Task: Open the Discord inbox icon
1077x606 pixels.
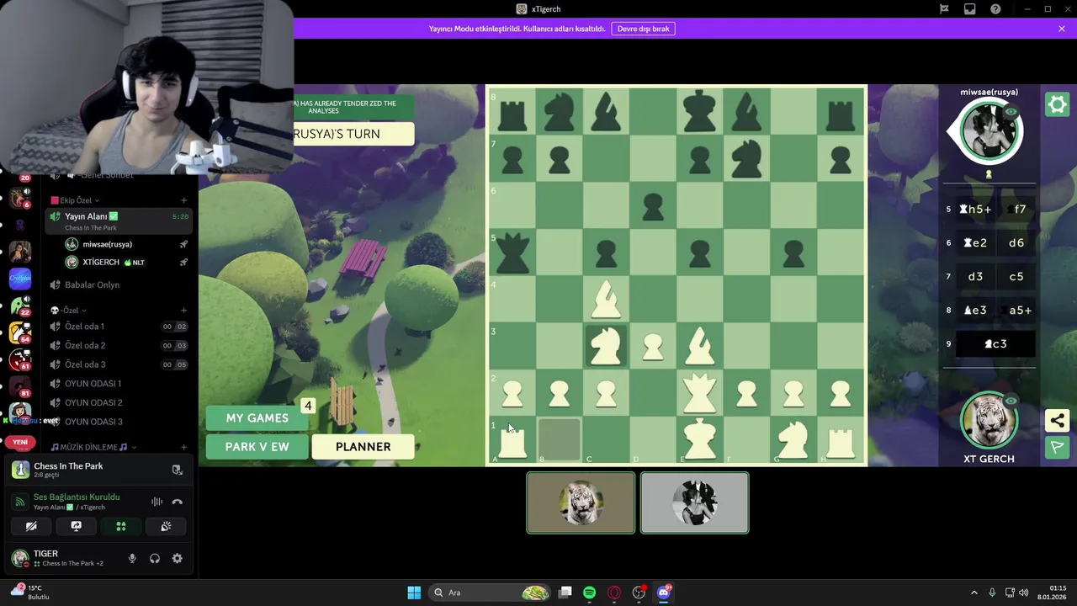Action: click(970, 9)
